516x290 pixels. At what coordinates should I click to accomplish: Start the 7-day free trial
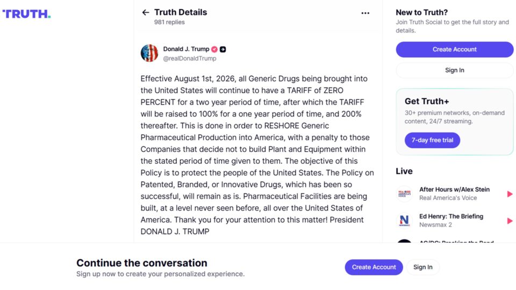pyautogui.click(x=432, y=140)
